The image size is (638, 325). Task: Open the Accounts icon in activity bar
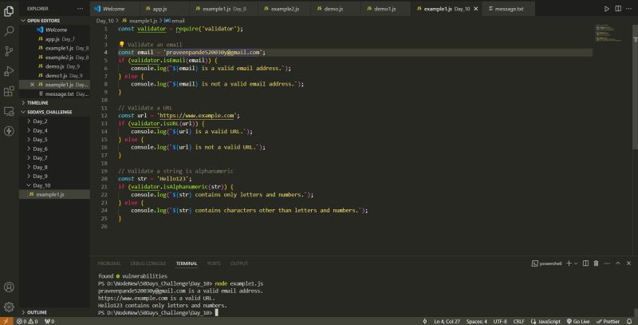(9, 287)
